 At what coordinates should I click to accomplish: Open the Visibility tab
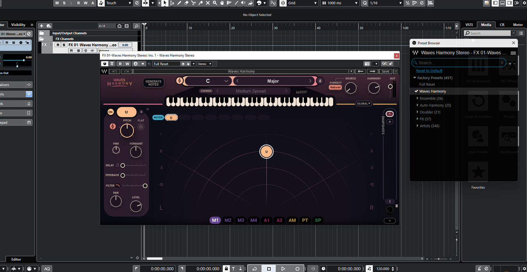click(18, 25)
